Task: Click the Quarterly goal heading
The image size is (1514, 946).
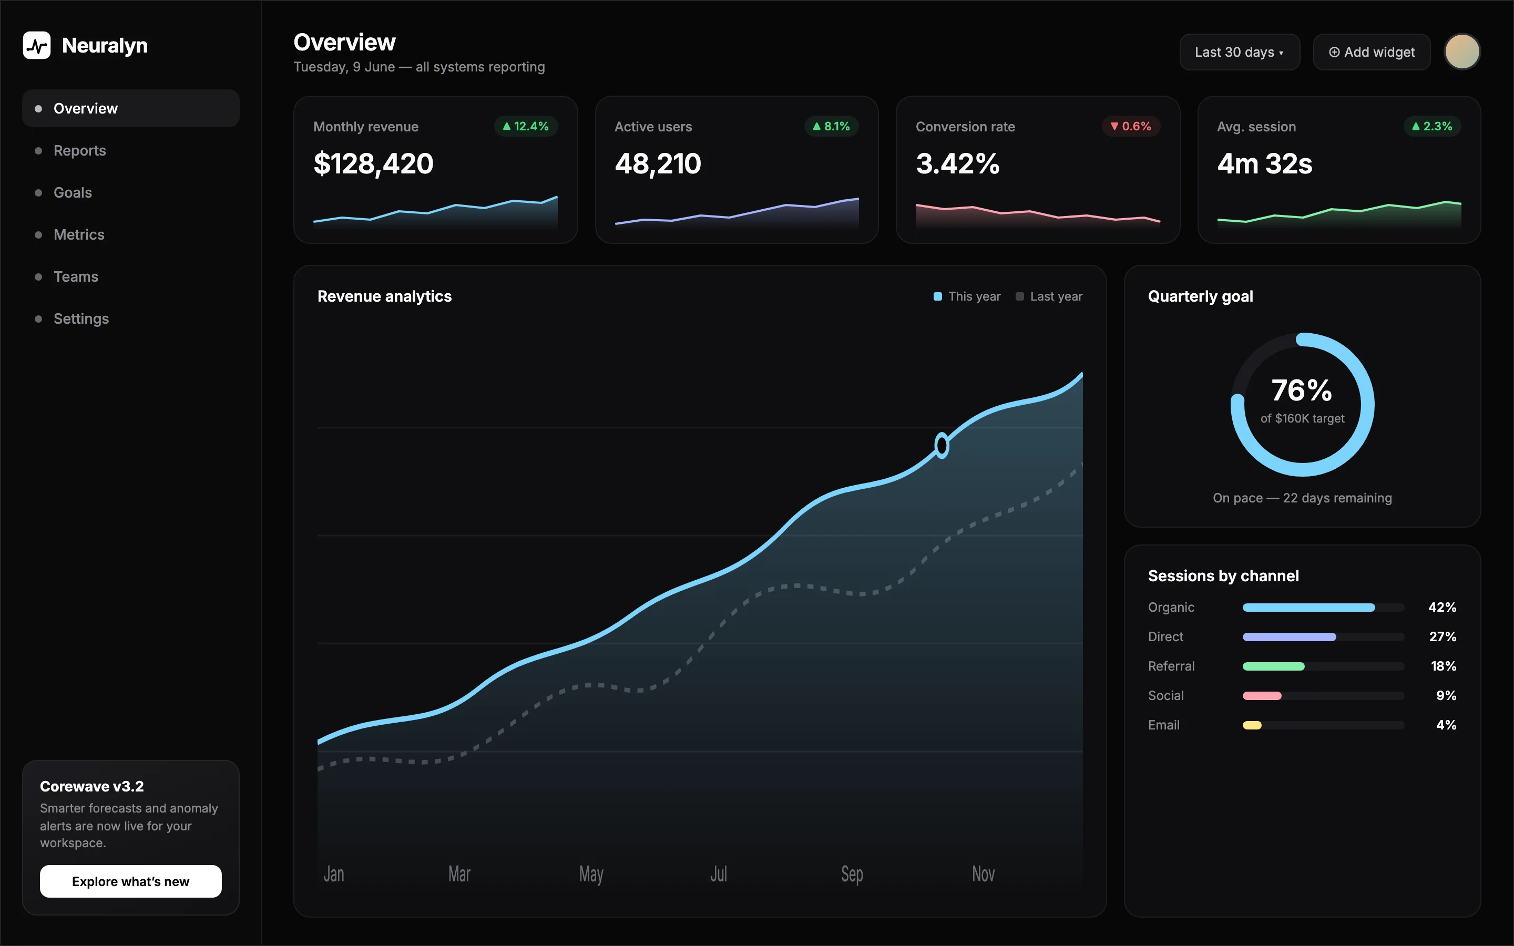Action: [x=1200, y=296]
